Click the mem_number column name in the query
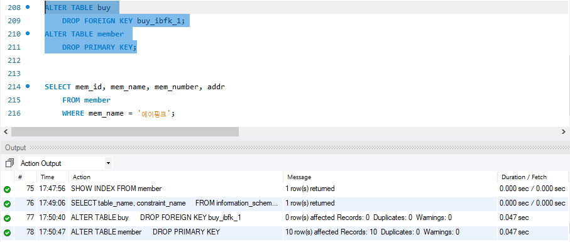 (x=177, y=87)
